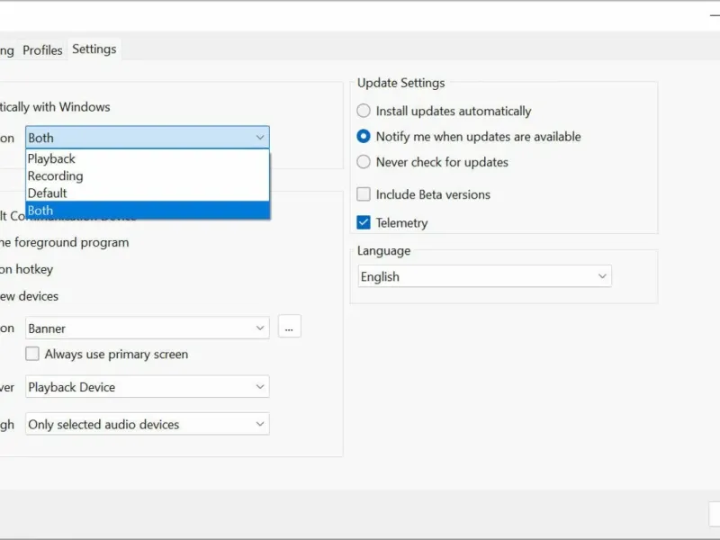Viewport: 720px width, 540px height.
Task: Open the Only selected audio devices dropdown
Action: (x=147, y=424)
